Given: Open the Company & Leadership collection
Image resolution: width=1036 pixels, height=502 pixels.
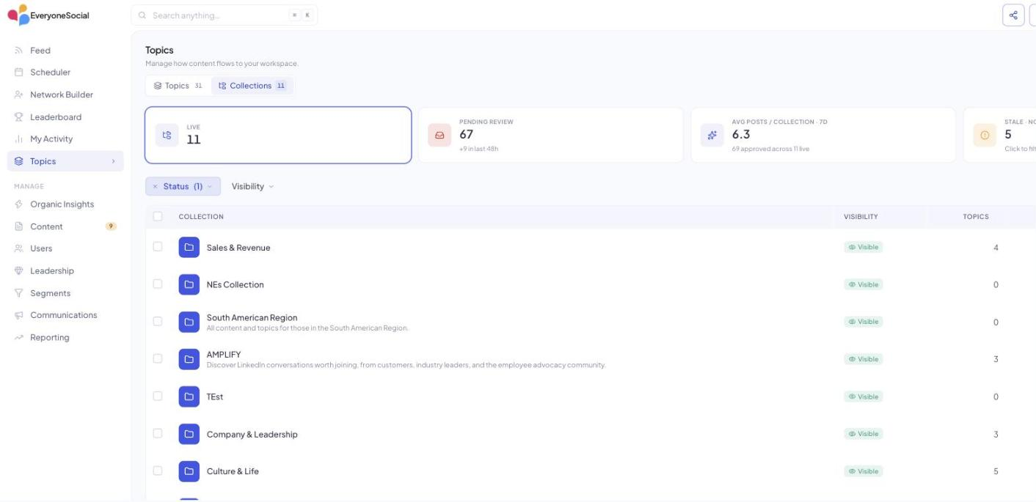Looking at the screenshot, I should [252, 435].
